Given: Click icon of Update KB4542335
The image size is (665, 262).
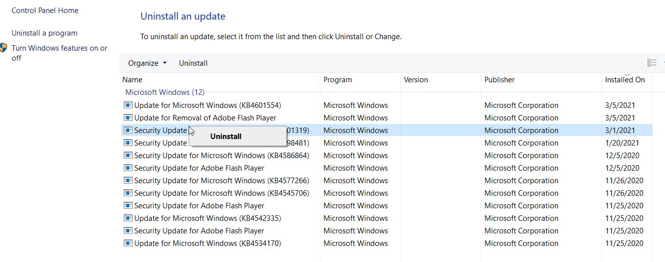Looking at the screenshot, I should click(x=128, y=218).
